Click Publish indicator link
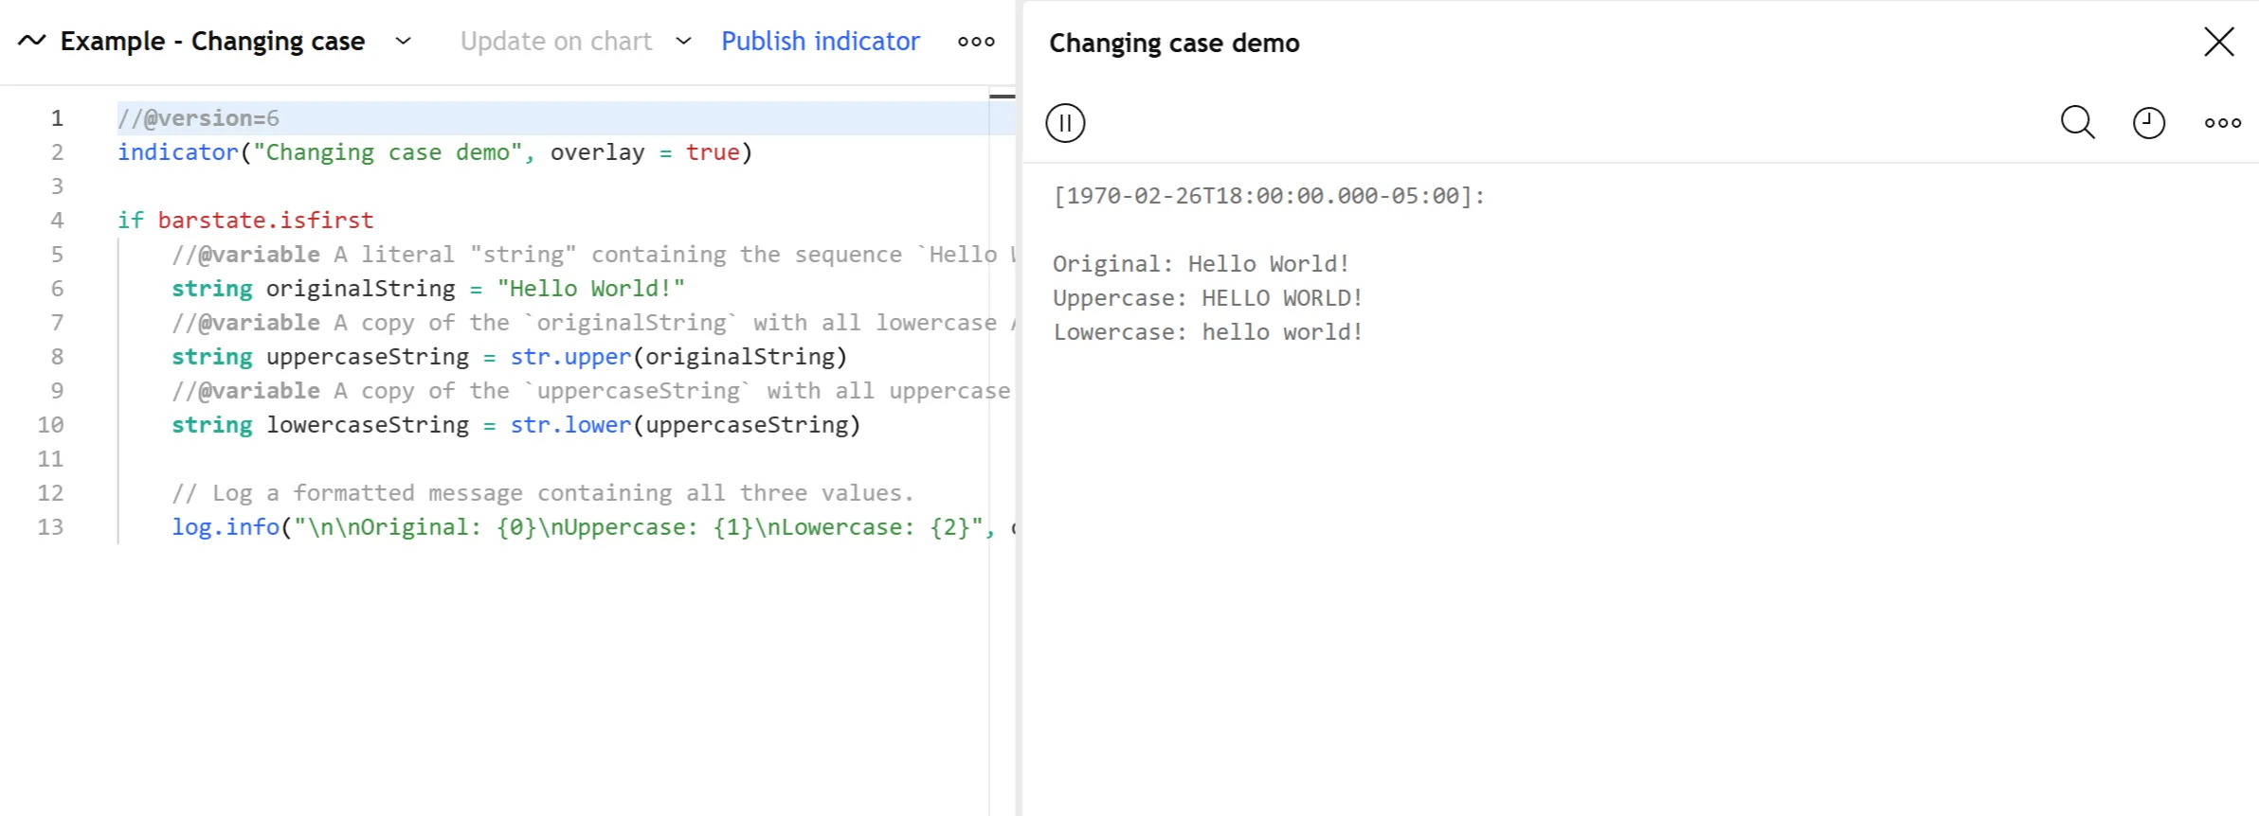 click(820, 42)
